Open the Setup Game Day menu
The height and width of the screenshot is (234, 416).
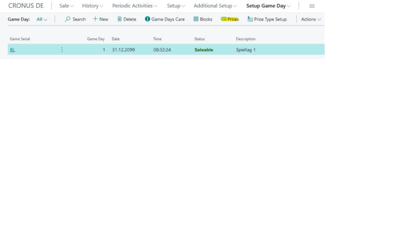[268, 6]
